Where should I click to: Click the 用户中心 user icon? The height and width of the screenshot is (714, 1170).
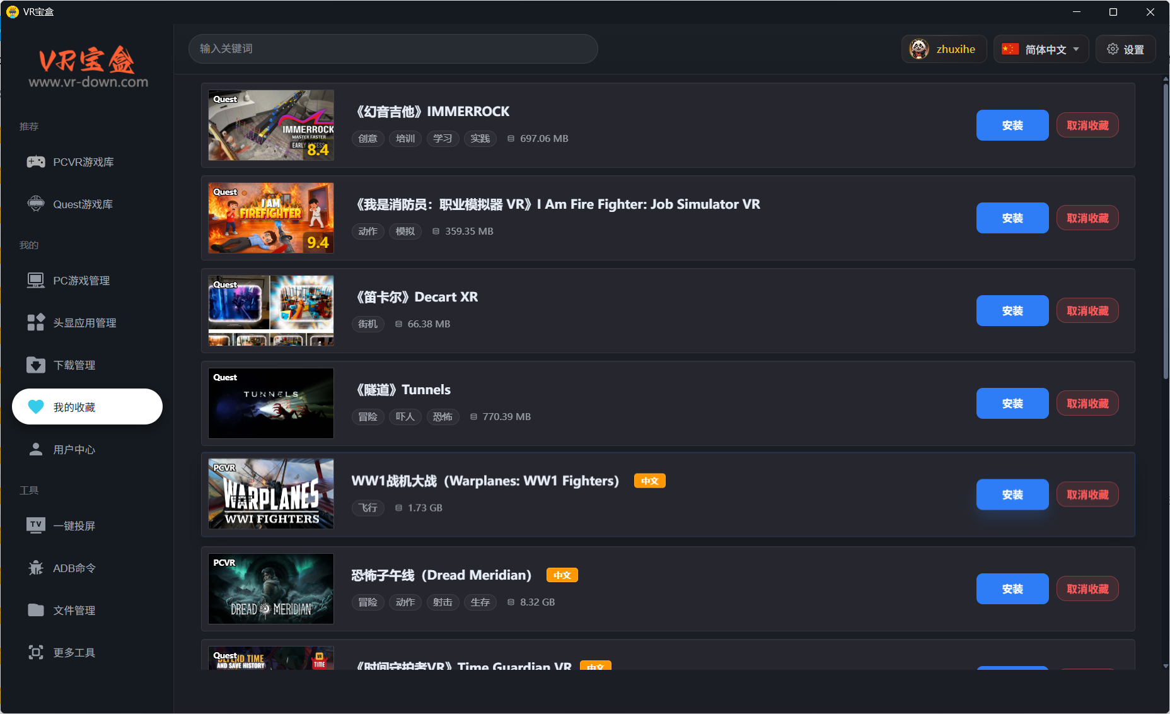[36, 449]
